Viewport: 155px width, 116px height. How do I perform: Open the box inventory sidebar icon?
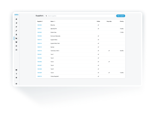(16, 42)
